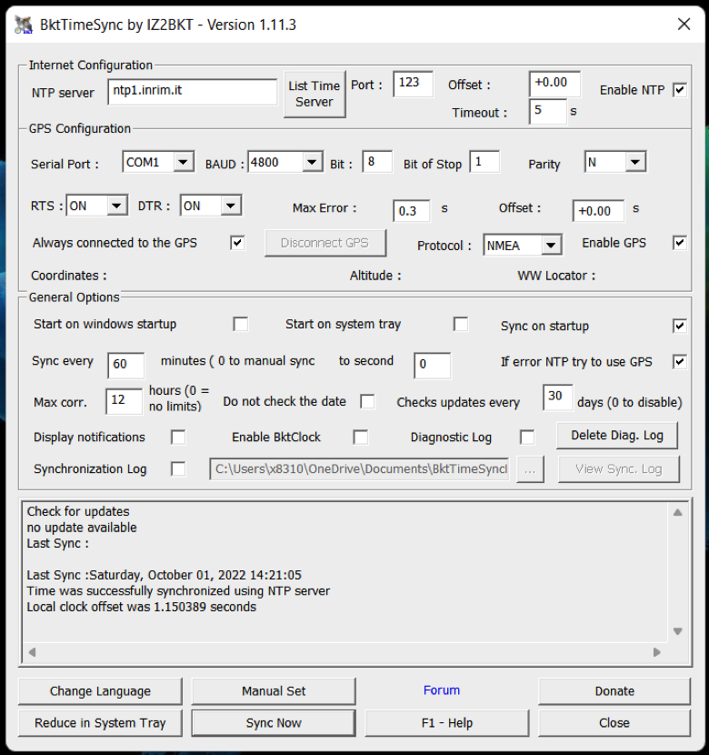
Task: Open the Protocol NMEA dropdown
Action: pyautogui.click(x=551, y=246)
